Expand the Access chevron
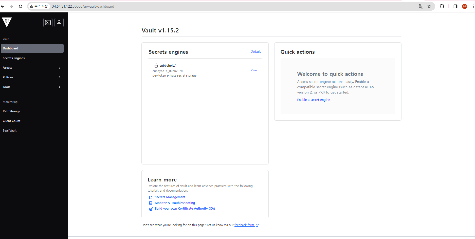The image size is (475, 239). coord(60,68)
